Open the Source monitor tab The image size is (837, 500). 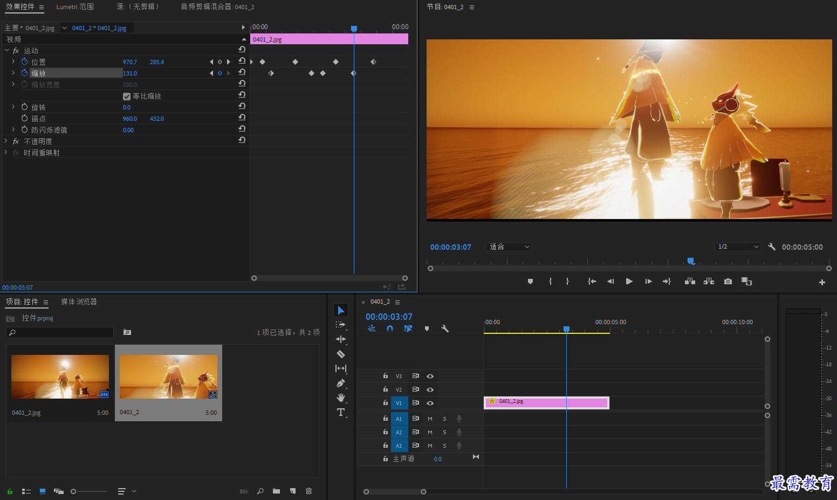click(138, 7)
